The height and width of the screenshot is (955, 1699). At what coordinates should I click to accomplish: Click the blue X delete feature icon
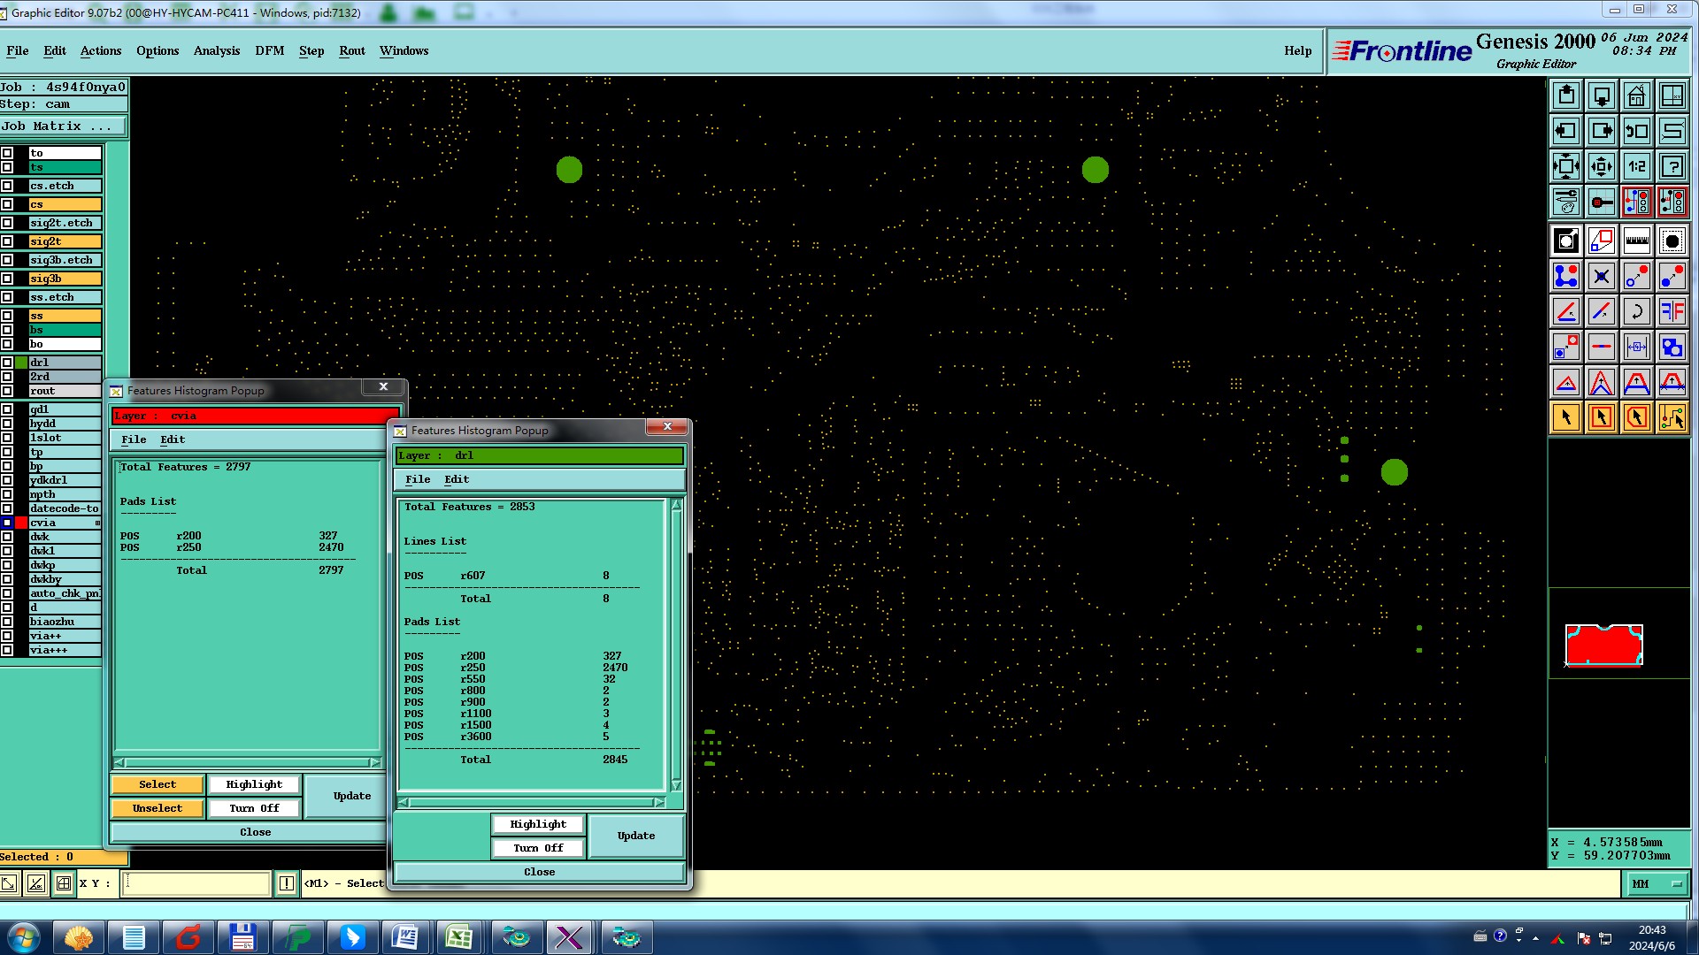(x=1602, y=276)
